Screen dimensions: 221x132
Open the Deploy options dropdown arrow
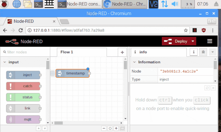pyautogui.click(x=193, y=41)
